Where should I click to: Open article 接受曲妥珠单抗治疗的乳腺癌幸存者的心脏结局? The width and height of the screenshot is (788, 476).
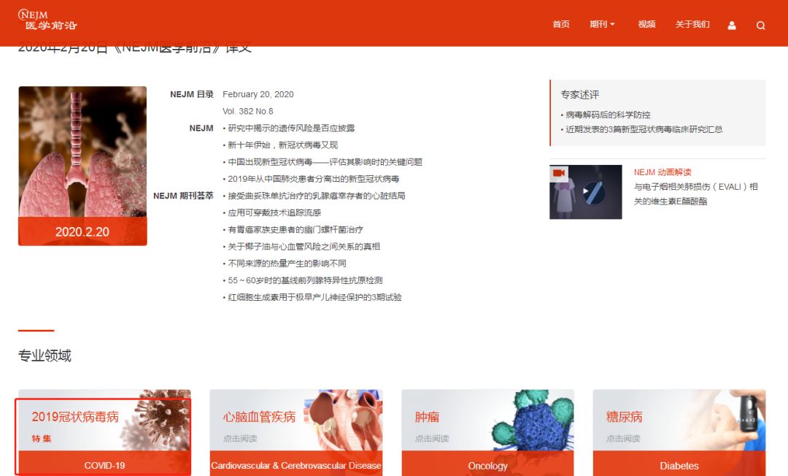click(x=316, y=196)
